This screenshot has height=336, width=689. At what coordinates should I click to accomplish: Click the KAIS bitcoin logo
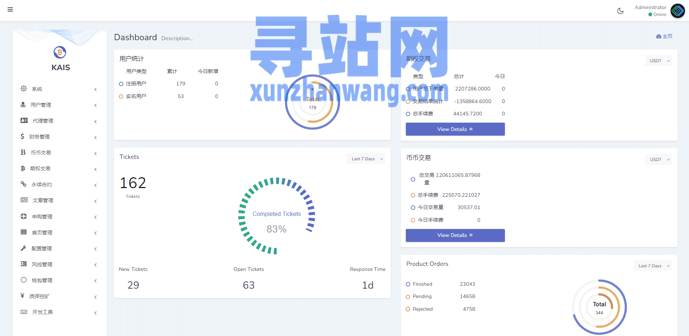(x=60, y=52)
